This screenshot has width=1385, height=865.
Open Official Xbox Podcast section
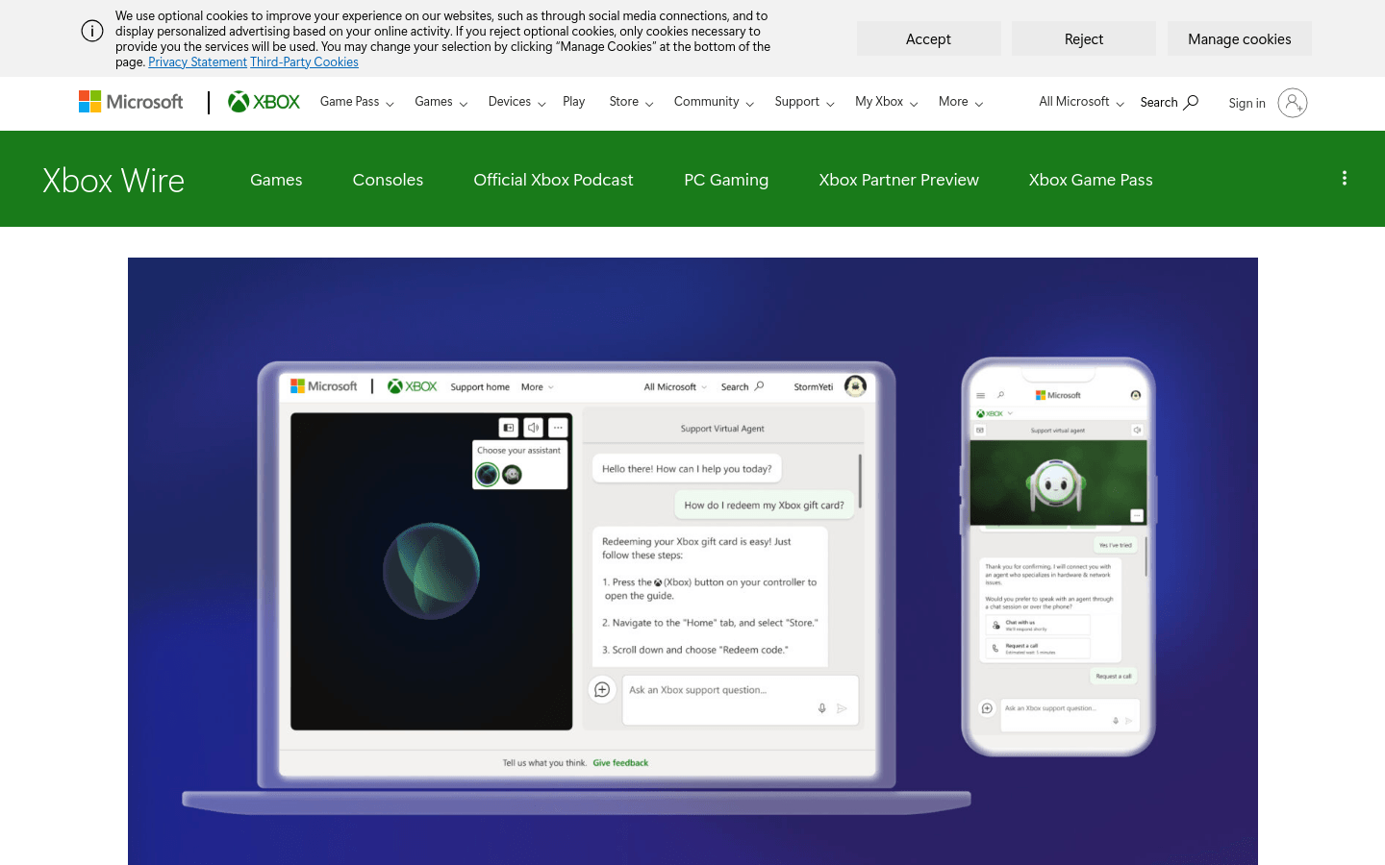coord(553,180)
